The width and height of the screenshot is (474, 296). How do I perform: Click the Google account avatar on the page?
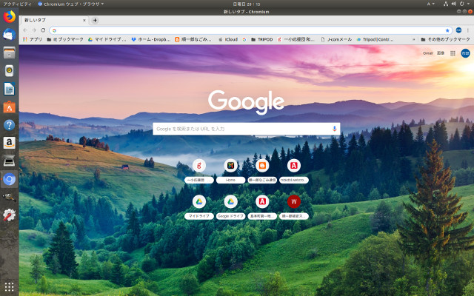(465, 53)
